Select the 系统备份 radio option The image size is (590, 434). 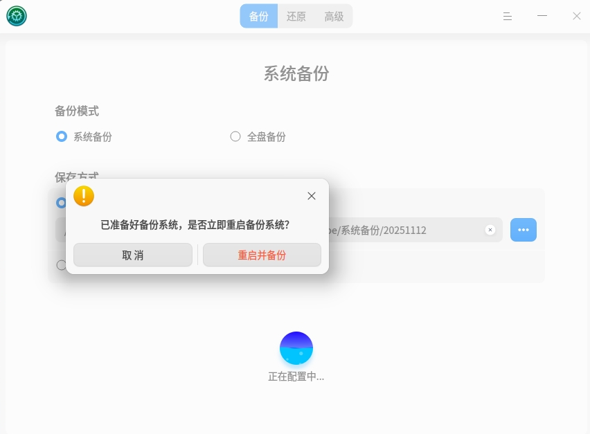(62, 136)
